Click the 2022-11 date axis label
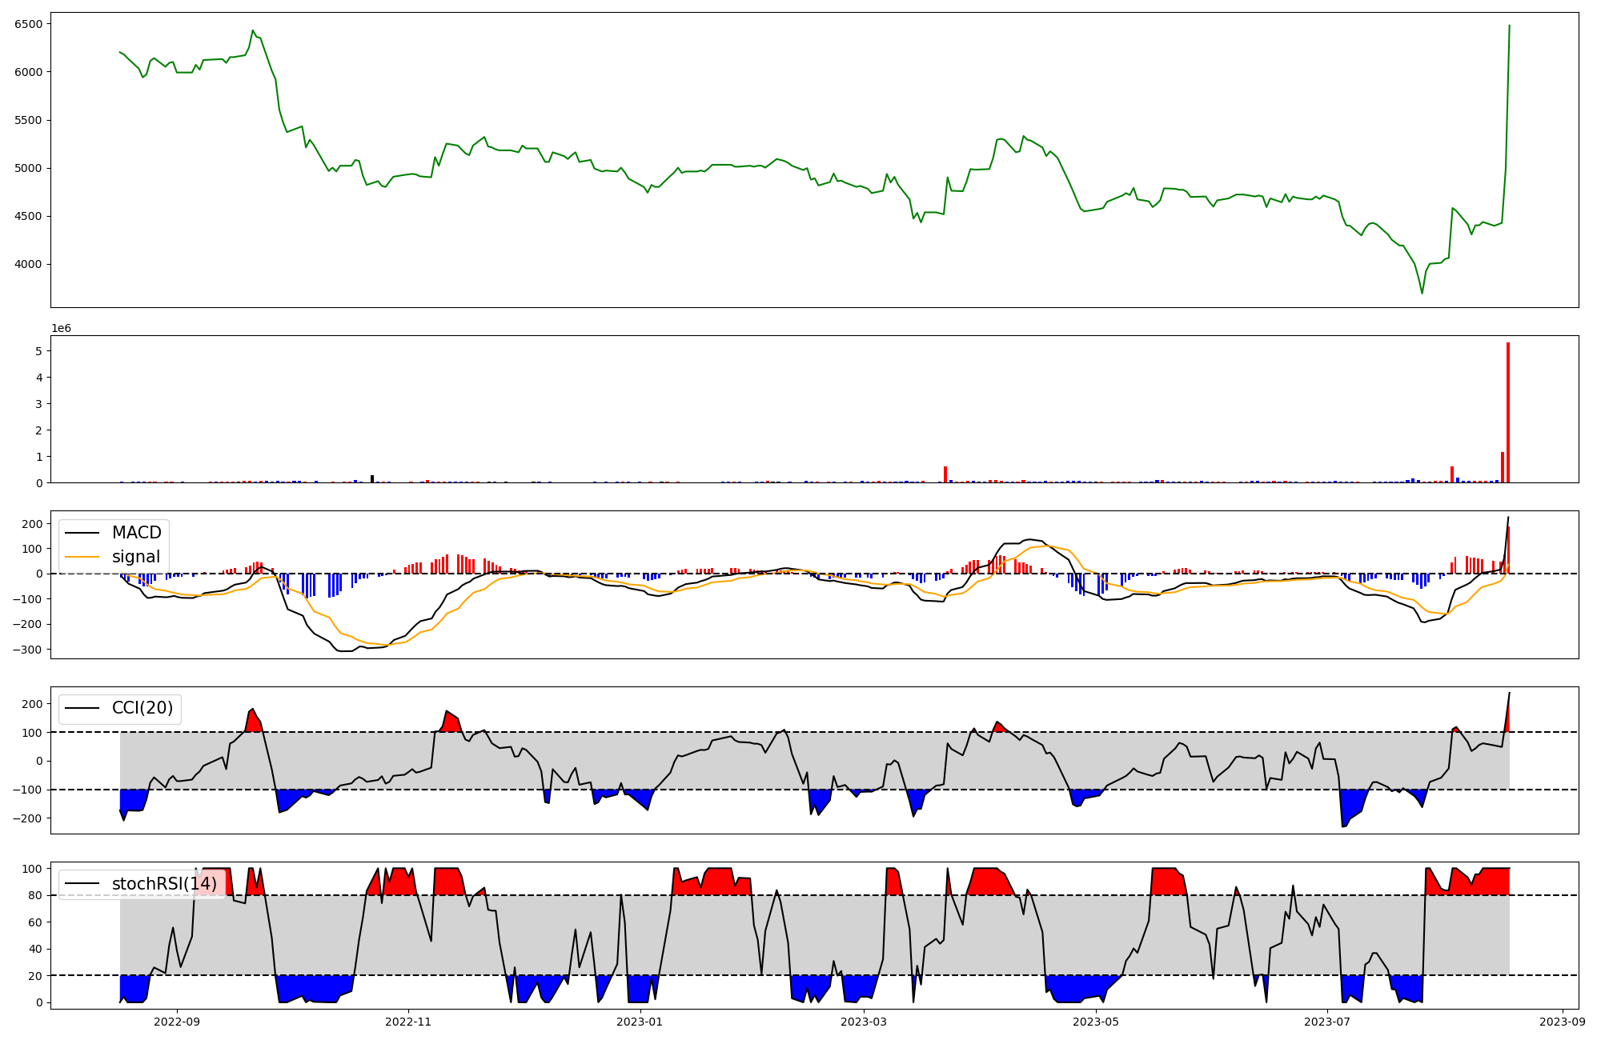 pos(409,1022)
